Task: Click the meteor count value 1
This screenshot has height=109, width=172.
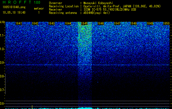Action: [x=39, y=13]
